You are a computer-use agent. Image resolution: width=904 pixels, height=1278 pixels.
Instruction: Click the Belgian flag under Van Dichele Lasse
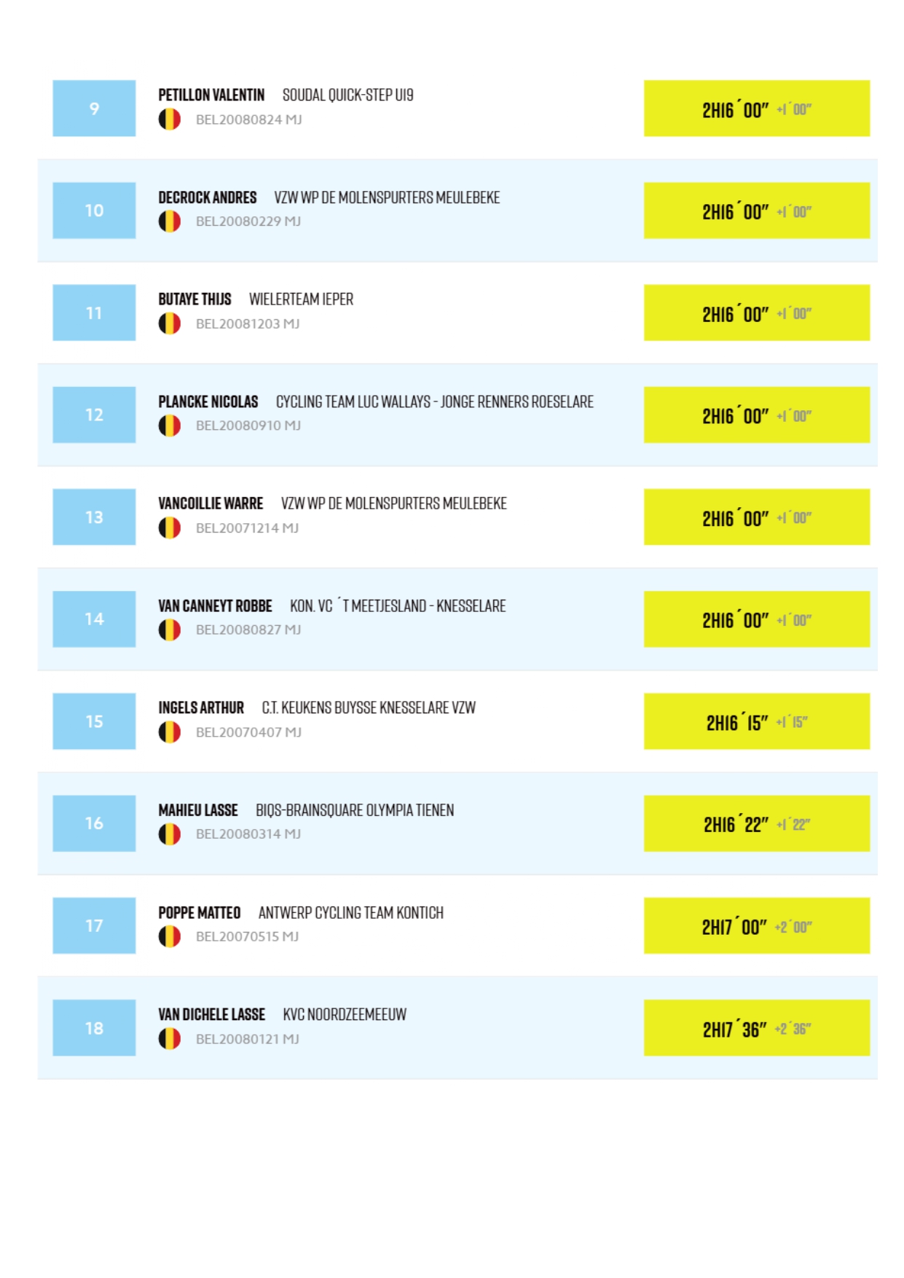point(169,1039)
